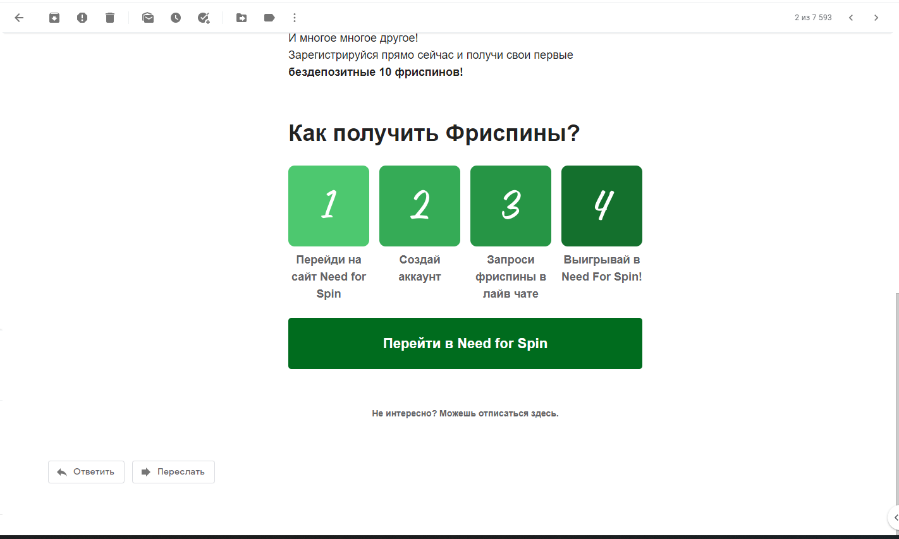Click 'Перейти в Need for Spin' button
Image resolution: width=899 pixels, height=539 pixels.
click(x=465, y=343)
